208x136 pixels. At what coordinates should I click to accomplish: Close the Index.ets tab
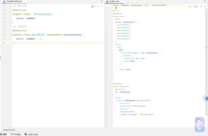[122, 1]
